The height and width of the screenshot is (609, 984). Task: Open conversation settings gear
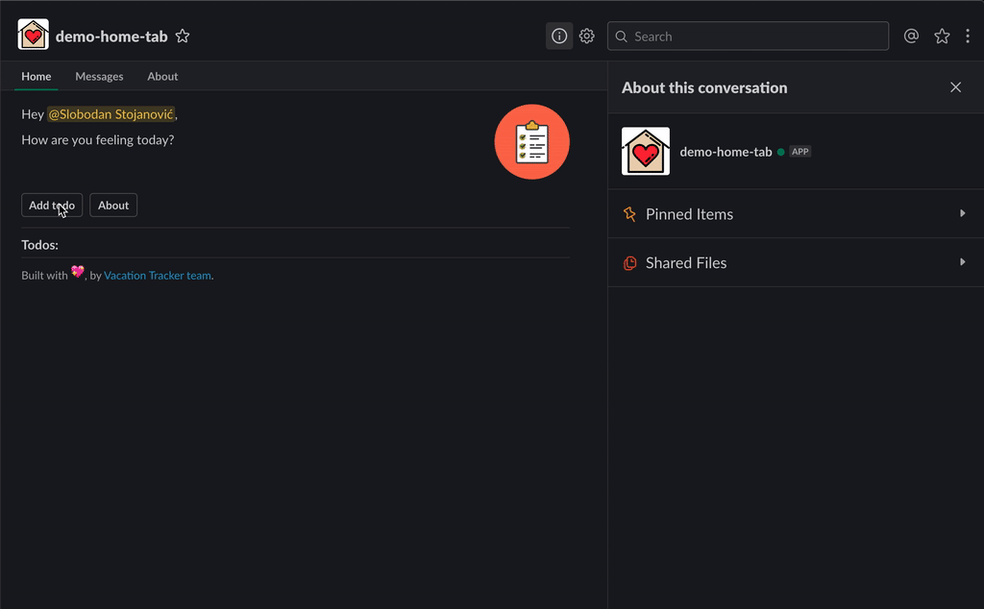587,37
